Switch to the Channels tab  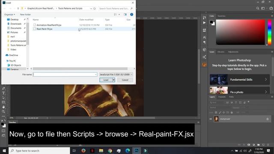click(x=222, y=97)
